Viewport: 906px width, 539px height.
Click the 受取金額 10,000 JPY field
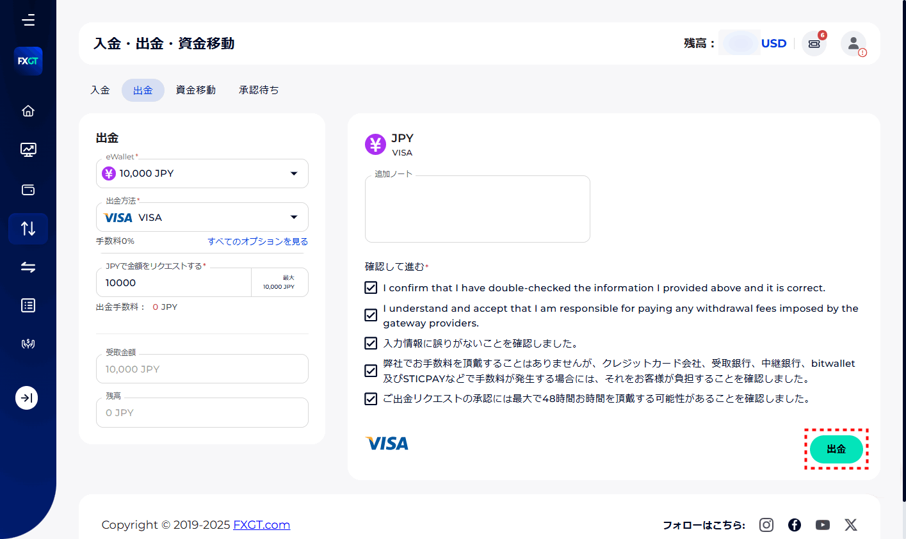pyautogui.click(x=202, y=369)
